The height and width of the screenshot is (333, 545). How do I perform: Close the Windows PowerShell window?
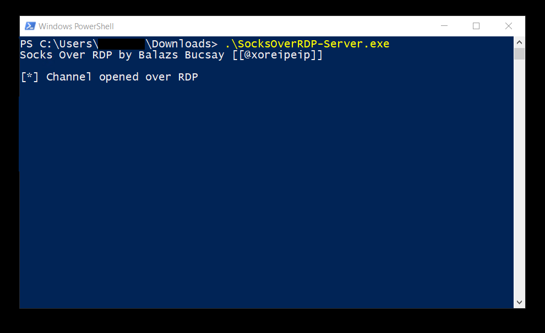tap(509, 26)
